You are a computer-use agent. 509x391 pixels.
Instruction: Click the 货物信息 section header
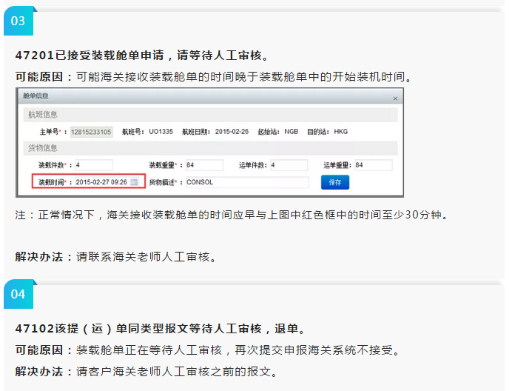43,148
